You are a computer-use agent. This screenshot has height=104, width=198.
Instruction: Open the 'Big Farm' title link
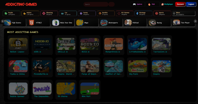coord(134,74)
